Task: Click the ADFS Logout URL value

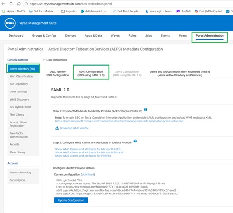Action: [127, 193]
